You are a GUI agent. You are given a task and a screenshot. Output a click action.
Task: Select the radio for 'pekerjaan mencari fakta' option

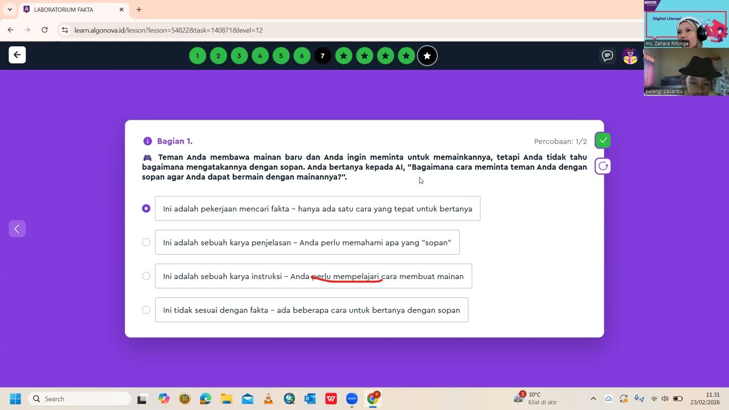pos(146,208)
